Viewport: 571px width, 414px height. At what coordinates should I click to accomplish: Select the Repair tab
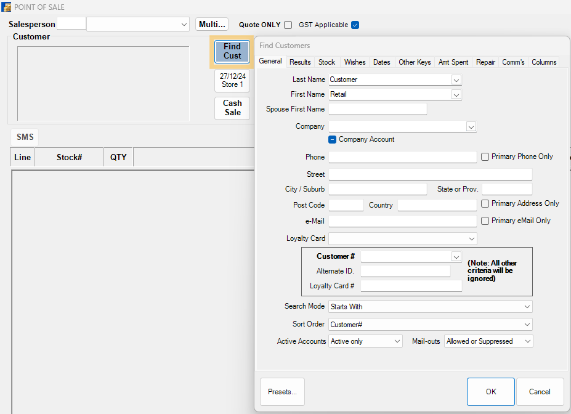click(x=485, y=62)
